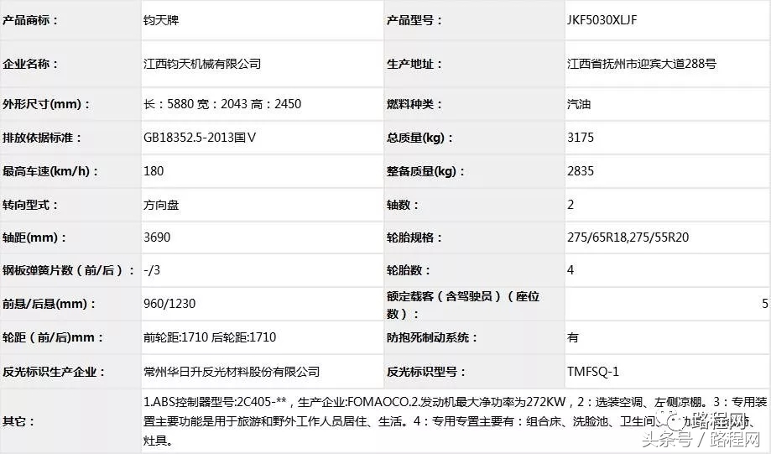Select wheelbase value 3690

(157, 237)
